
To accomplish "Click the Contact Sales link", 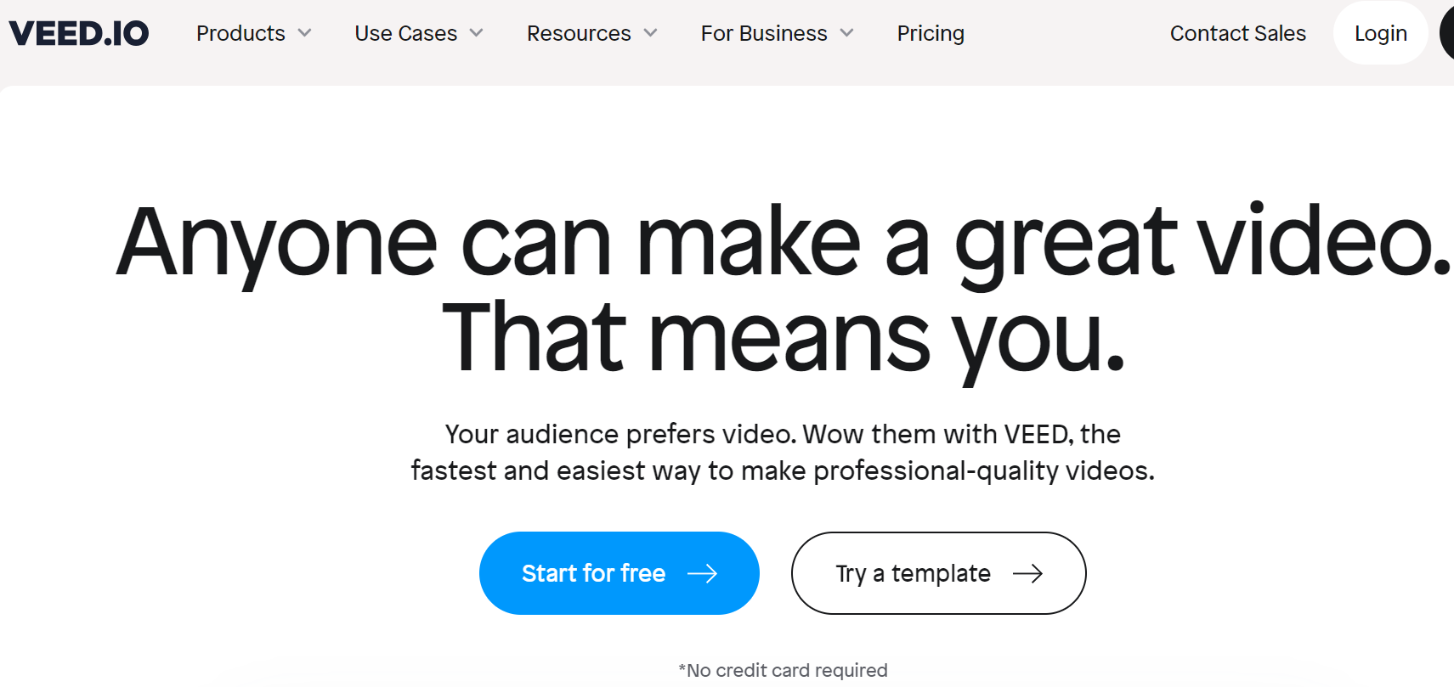I will pyautogui.click(x=1237, y=33).
